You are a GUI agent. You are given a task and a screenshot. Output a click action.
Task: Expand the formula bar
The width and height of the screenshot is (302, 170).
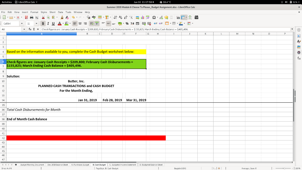(292, 29)
